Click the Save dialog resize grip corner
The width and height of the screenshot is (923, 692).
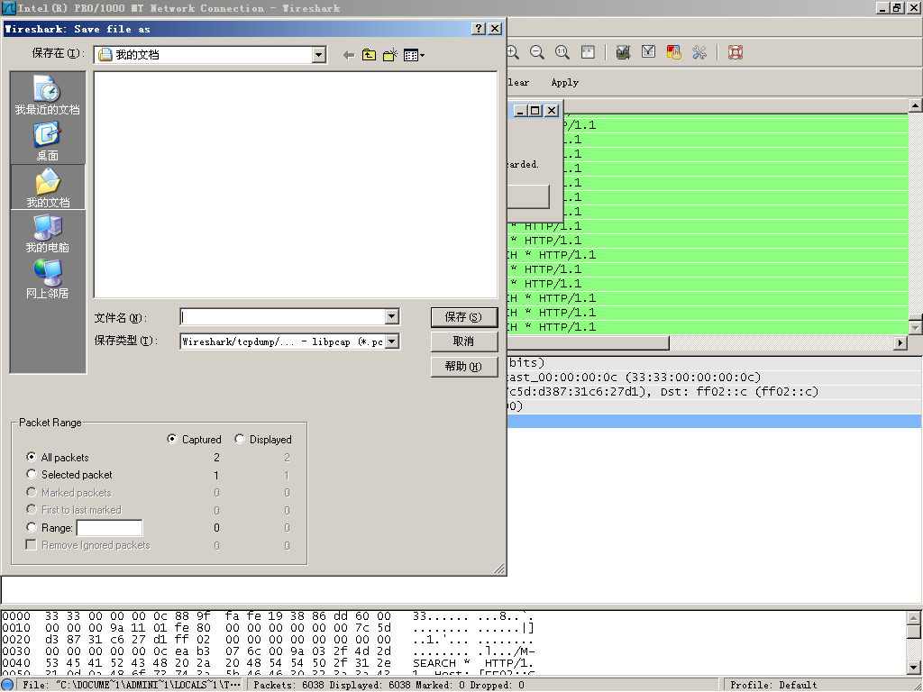tap(499, 569)
